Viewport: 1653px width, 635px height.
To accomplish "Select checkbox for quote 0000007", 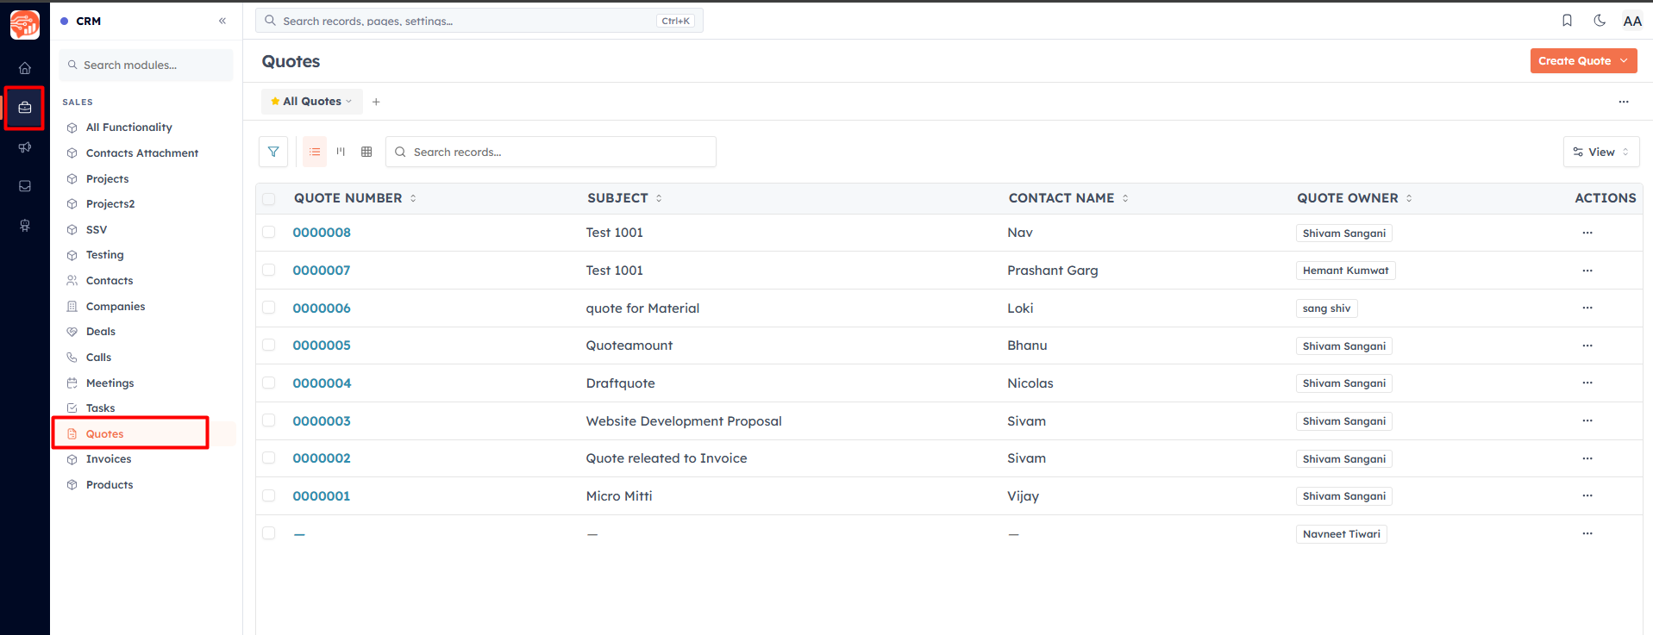I will 269,271.
